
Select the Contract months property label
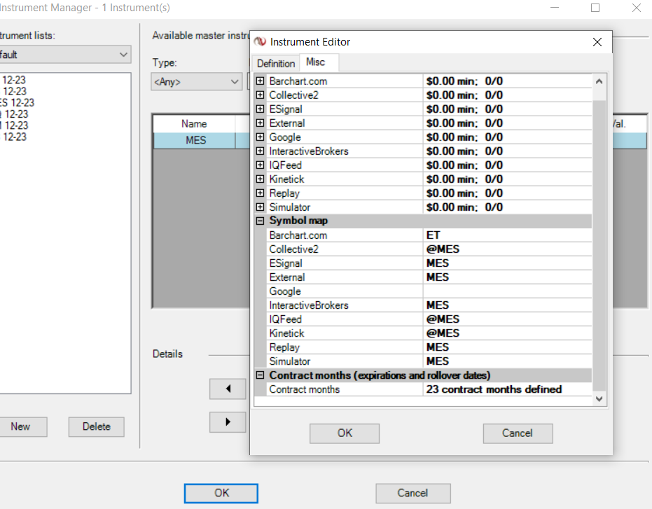(x=305, y=389)
